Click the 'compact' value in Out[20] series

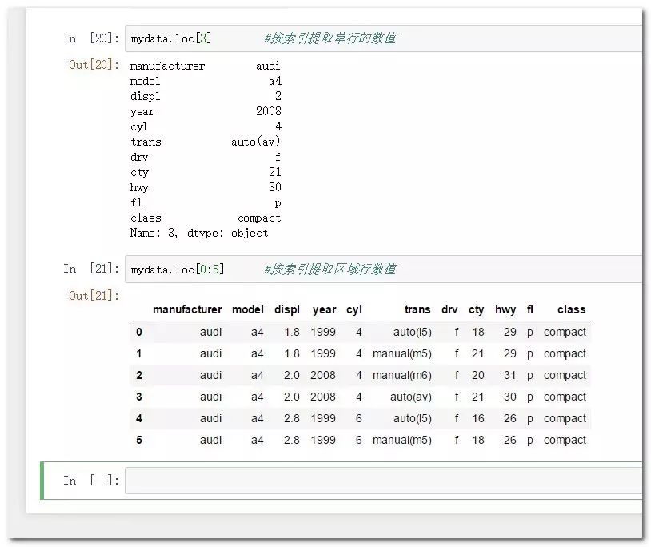coord(259,218)
